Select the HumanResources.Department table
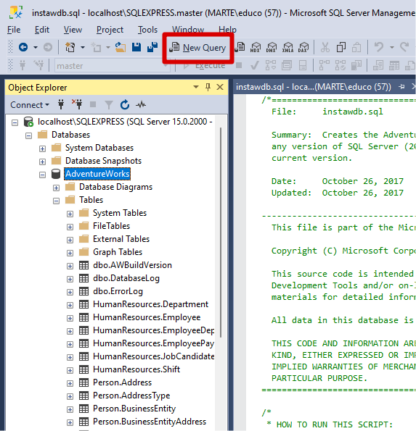The height and width of the screenshot is (431, 416). [150, 304]
